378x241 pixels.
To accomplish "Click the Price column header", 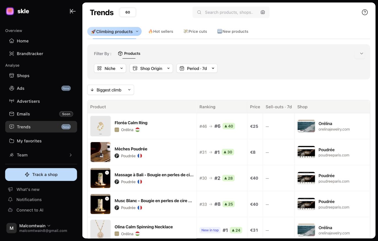I will [255, 107].
